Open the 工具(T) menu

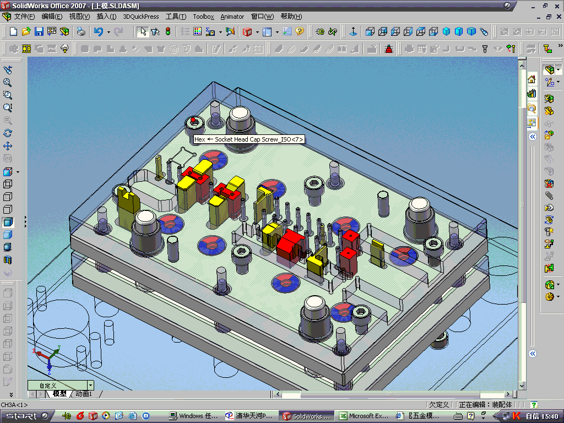pos(176,16)
